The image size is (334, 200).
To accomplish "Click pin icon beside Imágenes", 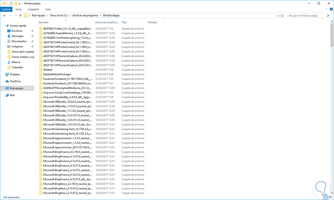I will click(x=32, y=47).
